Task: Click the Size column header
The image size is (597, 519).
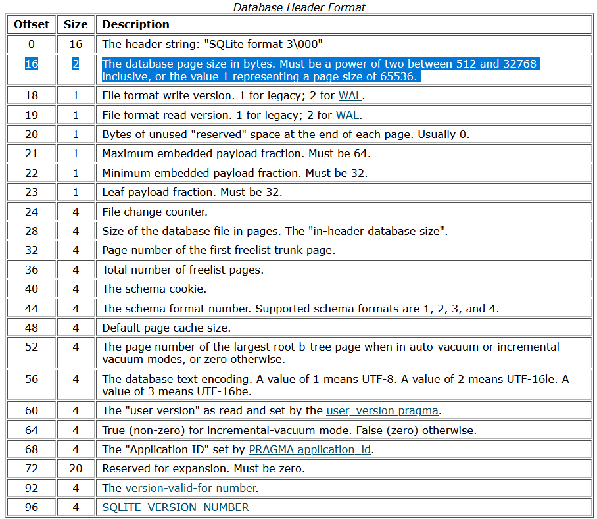Action: pyautogui.click(x=76, y=24)
